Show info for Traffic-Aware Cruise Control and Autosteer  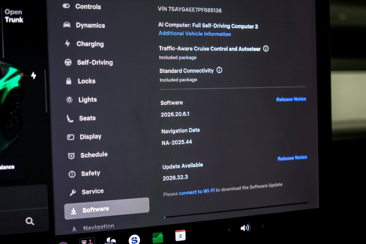tap(266, 49)
